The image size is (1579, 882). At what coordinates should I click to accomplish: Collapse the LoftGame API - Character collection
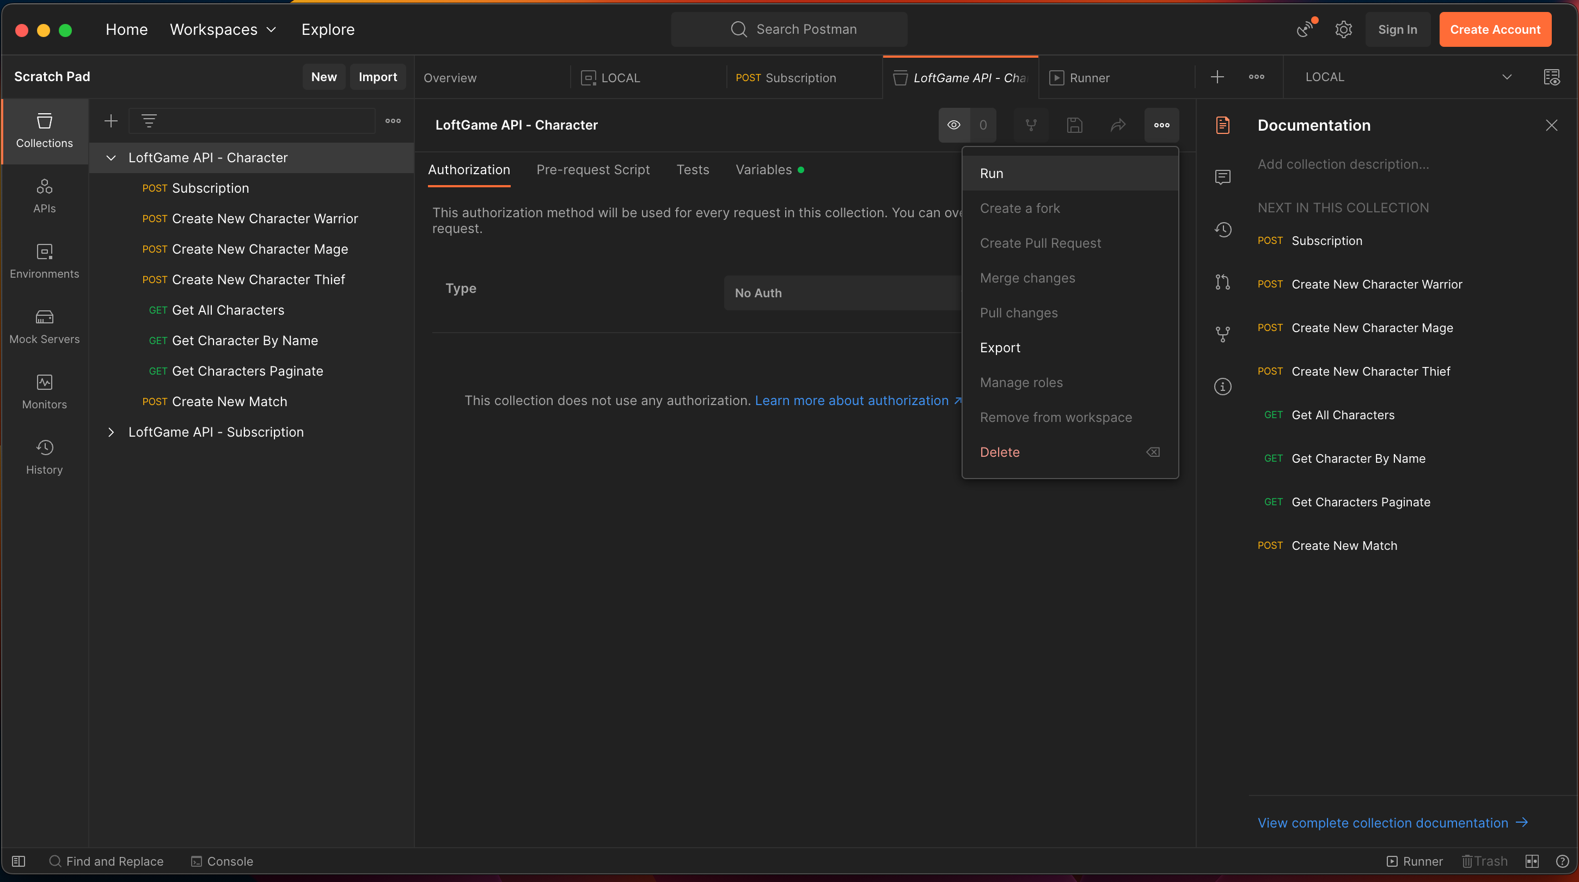[x=111, y=157]
